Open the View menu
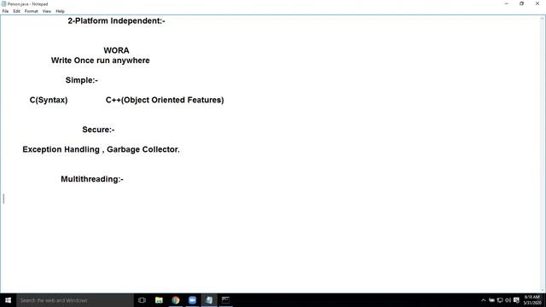Viewport: 546px width, 307px height. click(47, 11)
